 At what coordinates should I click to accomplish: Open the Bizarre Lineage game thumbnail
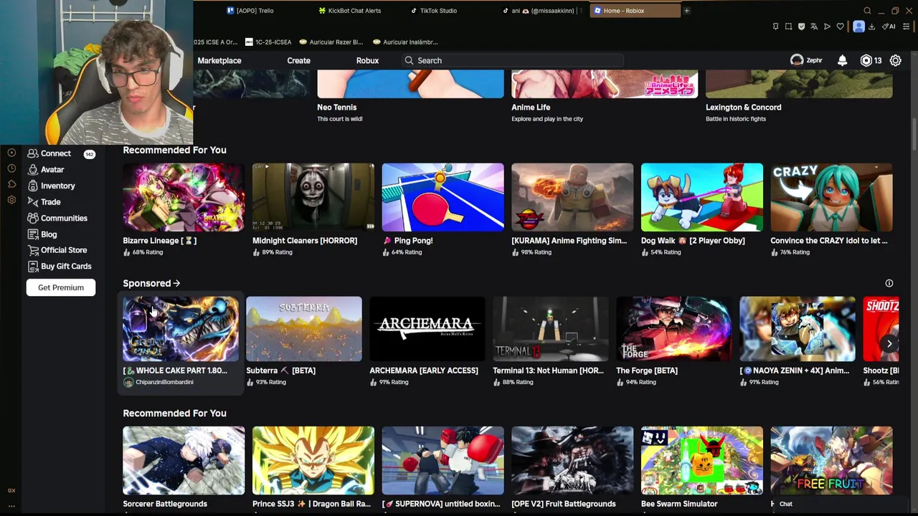[x=184, y=197]
